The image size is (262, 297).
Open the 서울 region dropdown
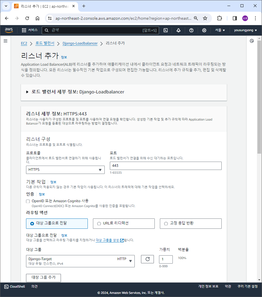pyautogui.click(x=220, y=30)
